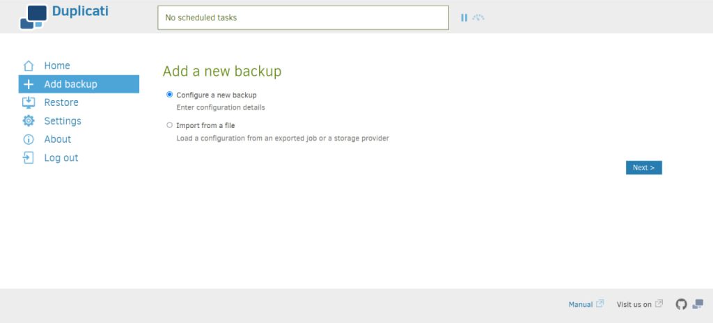Open the Manual link
The width and height of the screenshot is (713, 323).
click(x=581, y=304)
